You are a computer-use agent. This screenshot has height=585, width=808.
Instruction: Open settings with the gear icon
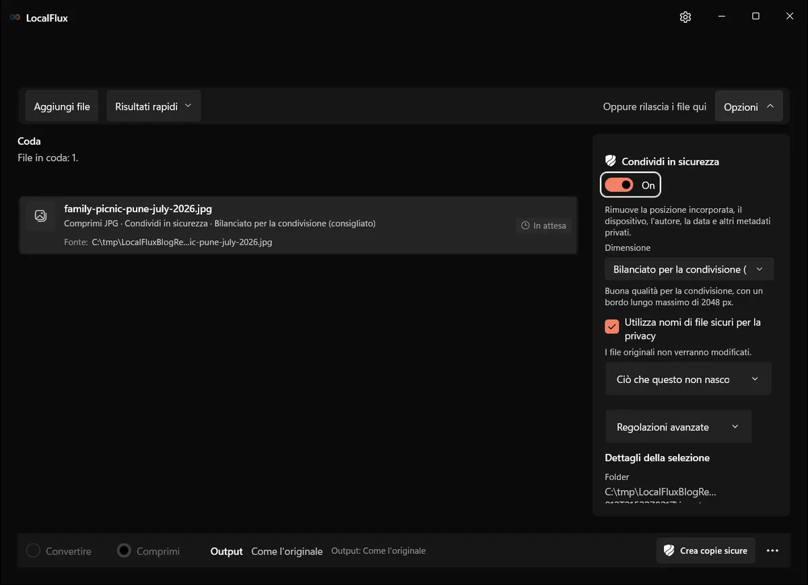coord(685,17)
